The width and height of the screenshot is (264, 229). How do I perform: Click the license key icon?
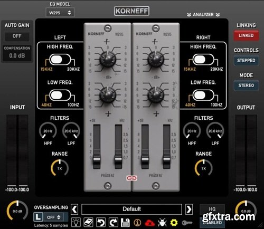[187, 223]
